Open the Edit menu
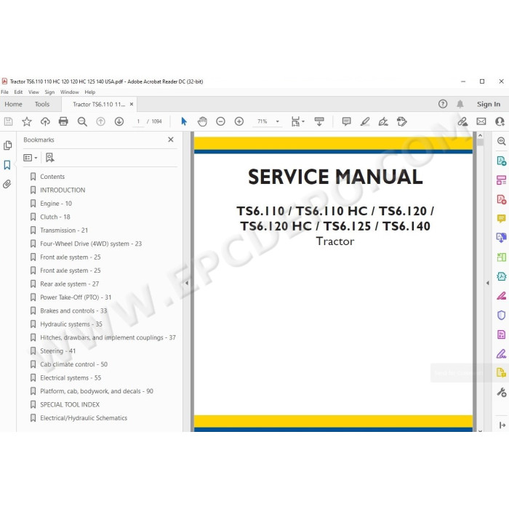Image resolution: width=509 pixels, height=509 pixels. point(18,92)
